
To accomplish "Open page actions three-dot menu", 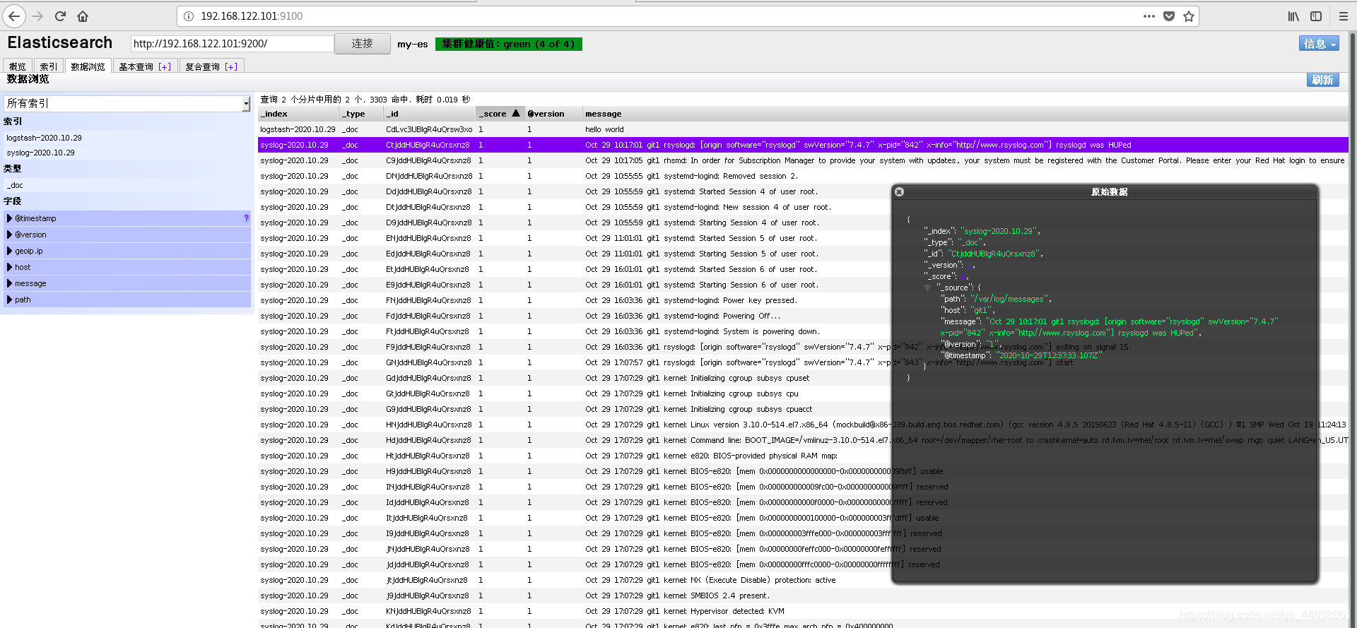I will coord(1149,16).
